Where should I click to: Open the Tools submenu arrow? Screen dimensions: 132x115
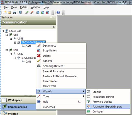tap(84, 96)
